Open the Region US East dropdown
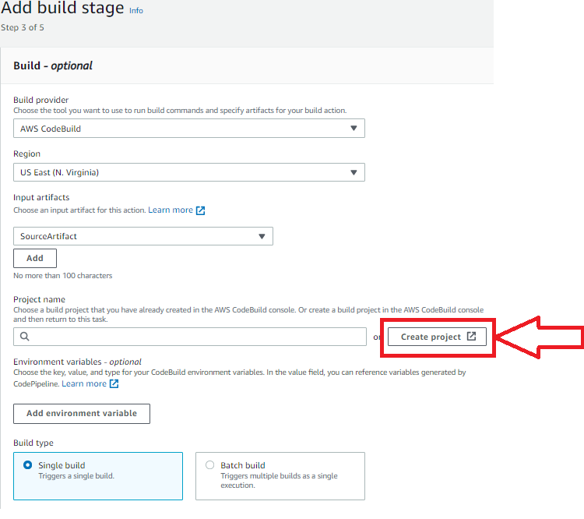Screen dimensions: 584x519 tap(189, 172)
